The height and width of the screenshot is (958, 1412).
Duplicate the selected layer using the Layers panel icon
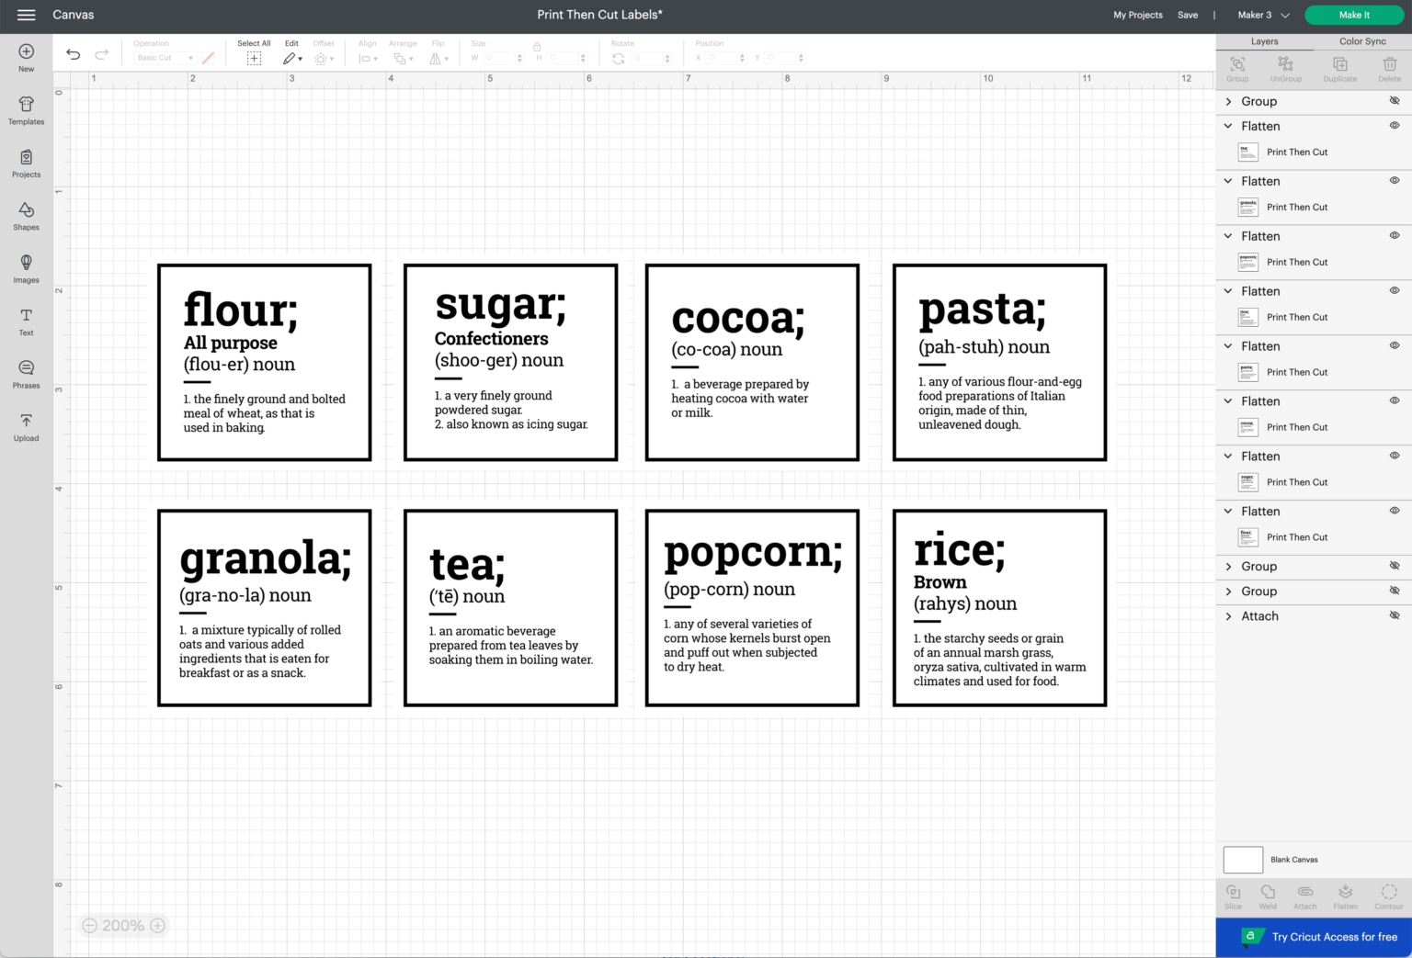1339,64
